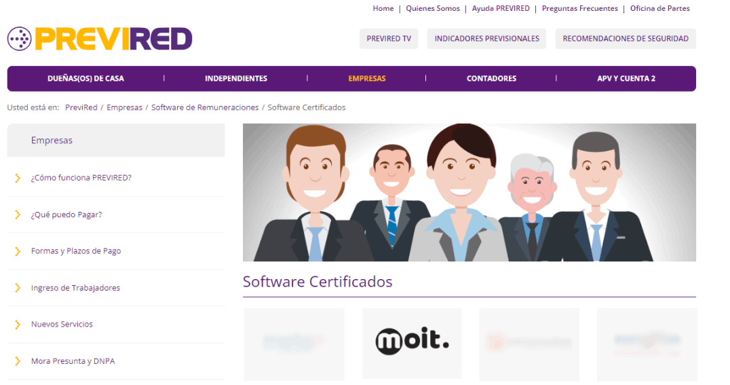Click Software Certificados breadcrumb text
This screenshot has width=730, height=385.
[307, 107]
